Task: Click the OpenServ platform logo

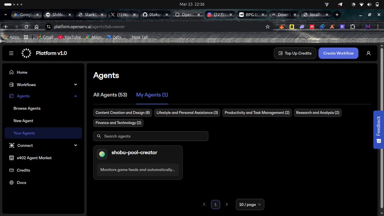Action: point(26,53)
